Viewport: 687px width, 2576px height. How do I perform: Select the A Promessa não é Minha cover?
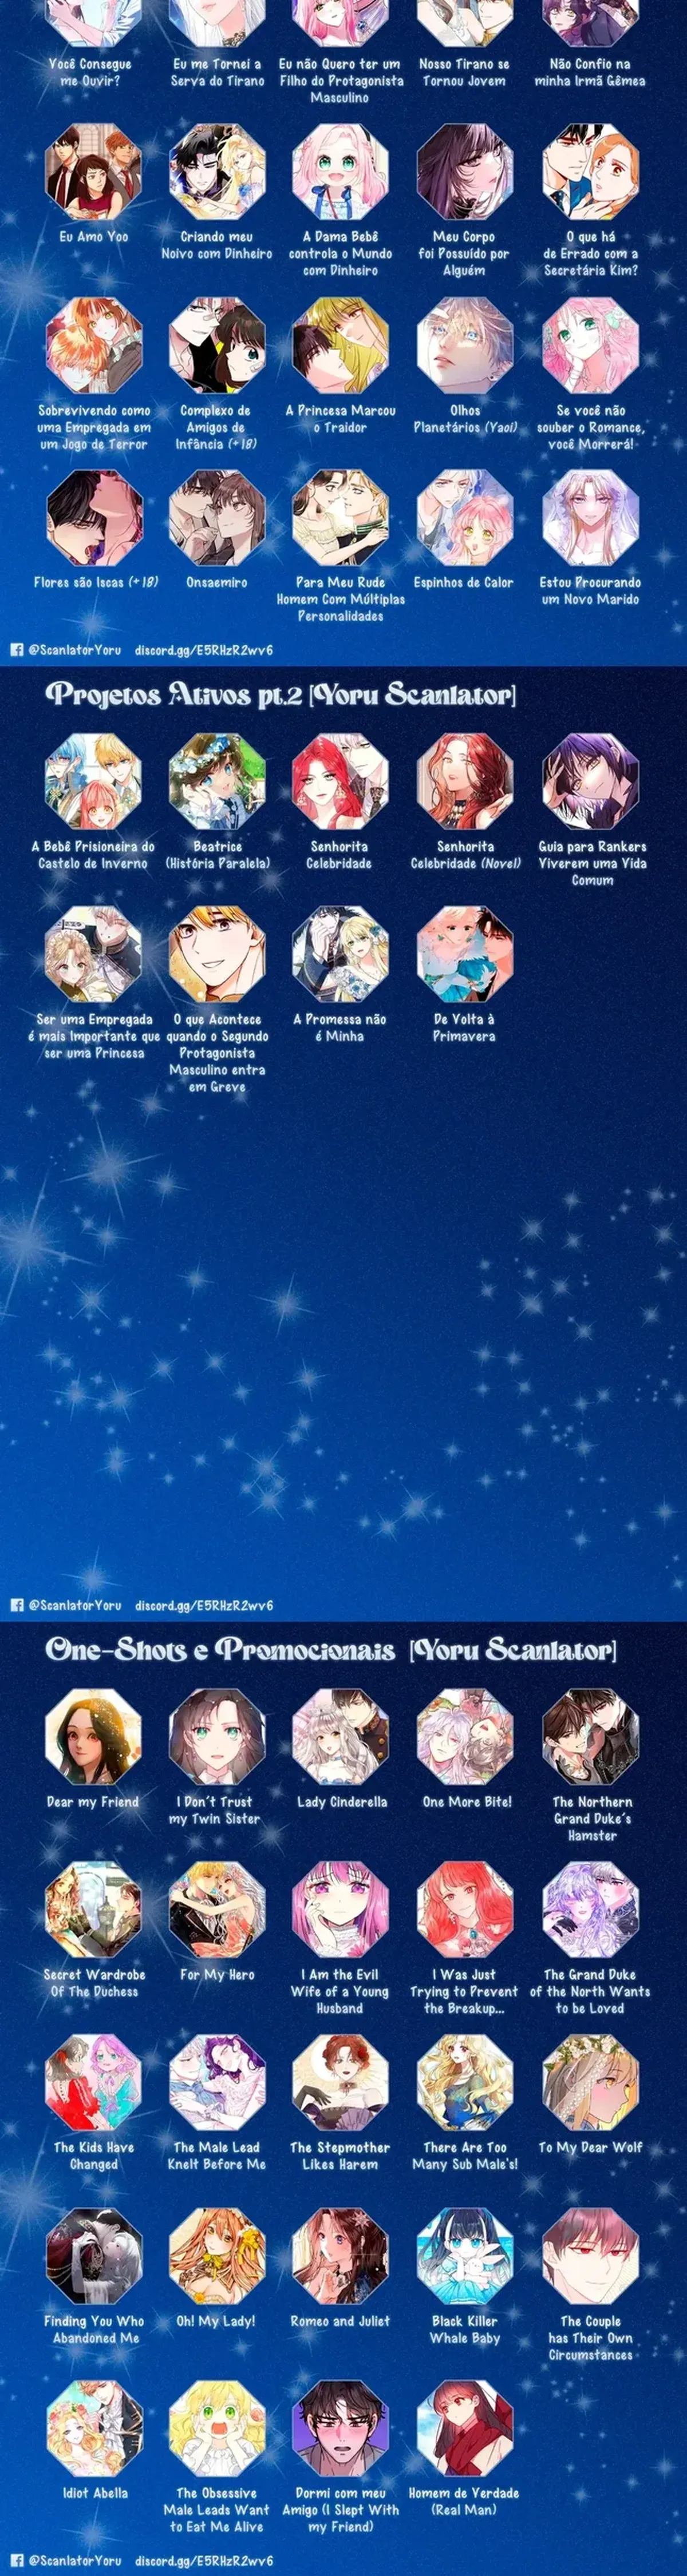pyautogui.click(x=341, y=955)
